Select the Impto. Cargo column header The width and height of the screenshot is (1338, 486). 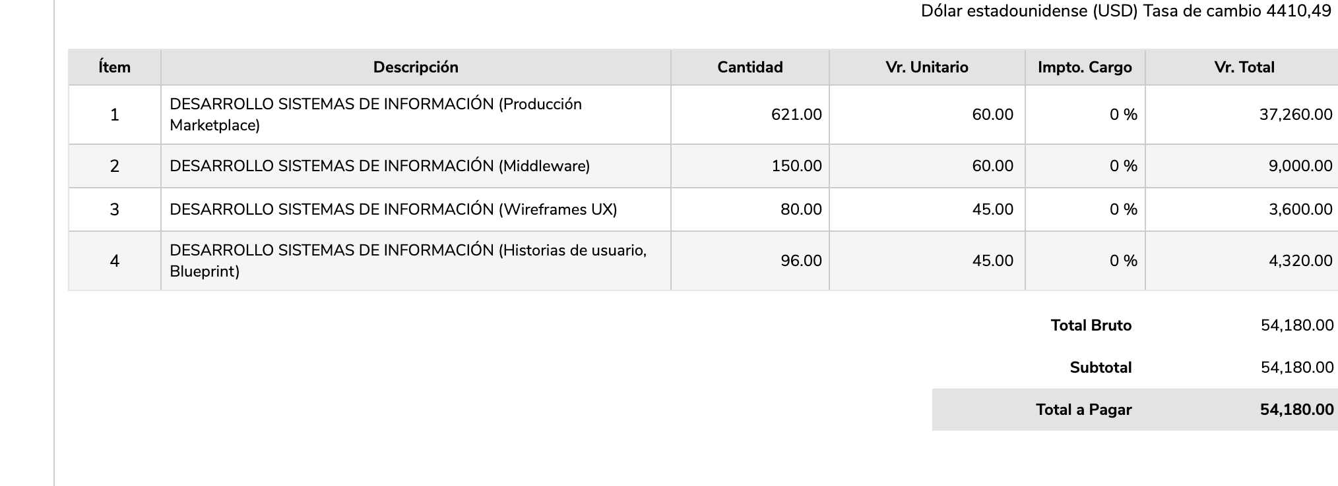[1084, 67]
